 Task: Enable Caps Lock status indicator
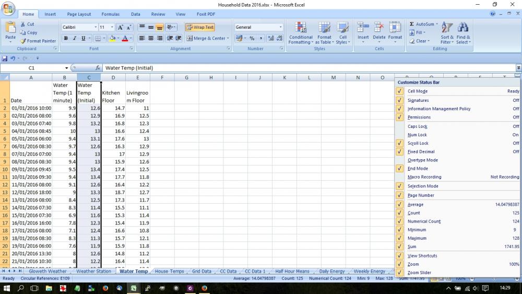point(458,126)
